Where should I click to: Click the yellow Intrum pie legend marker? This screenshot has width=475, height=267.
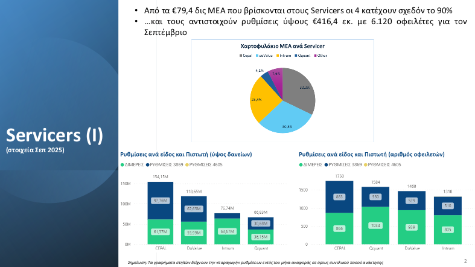click(x=278, y=56)
